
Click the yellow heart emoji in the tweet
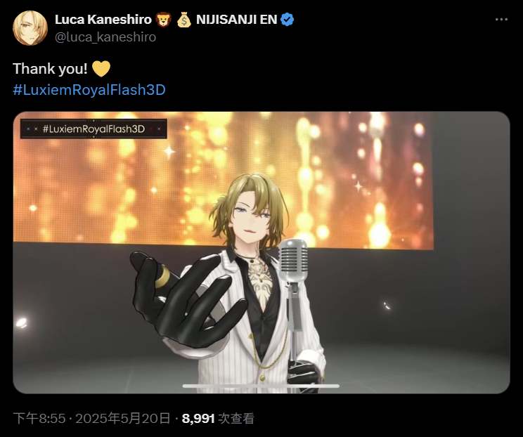(x=101, y=69)
